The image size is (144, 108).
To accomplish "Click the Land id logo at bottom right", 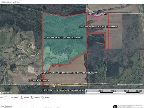I will [115, 106].
